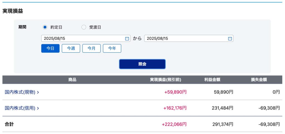Select the 受渡日 radio button
This screenshot has height=134, width=285.
click(84, 27)
